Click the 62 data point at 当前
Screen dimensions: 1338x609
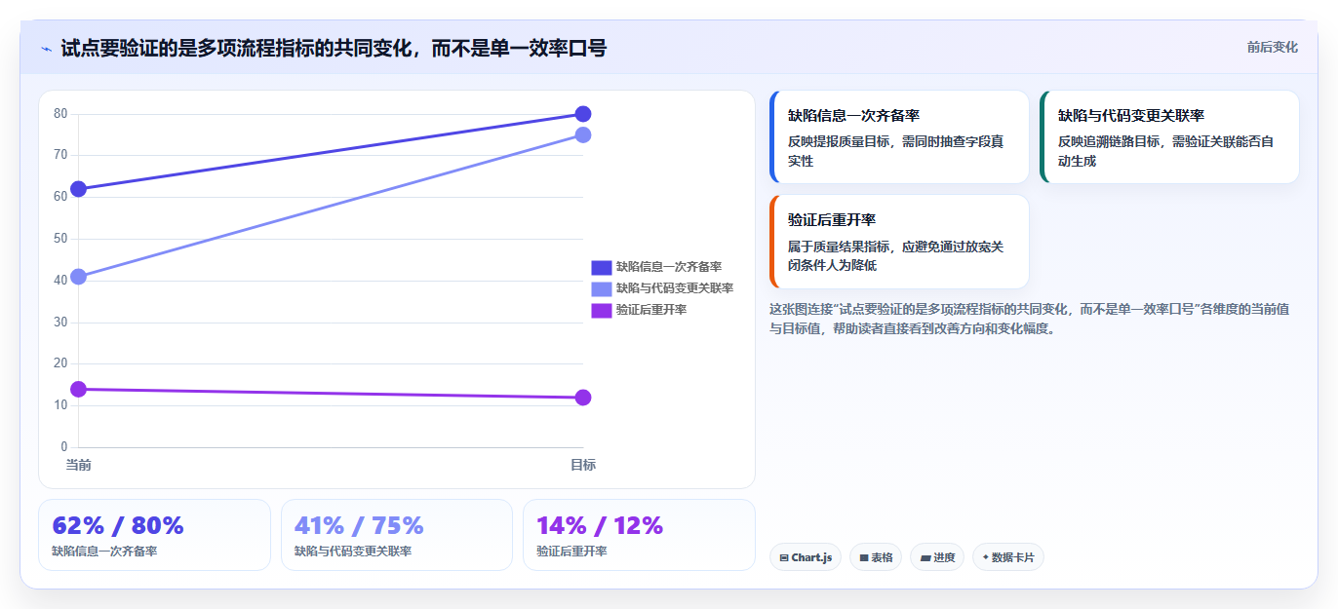(x=78, y=189)
